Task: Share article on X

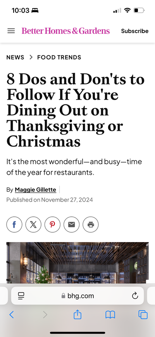Action: [33, 225]
